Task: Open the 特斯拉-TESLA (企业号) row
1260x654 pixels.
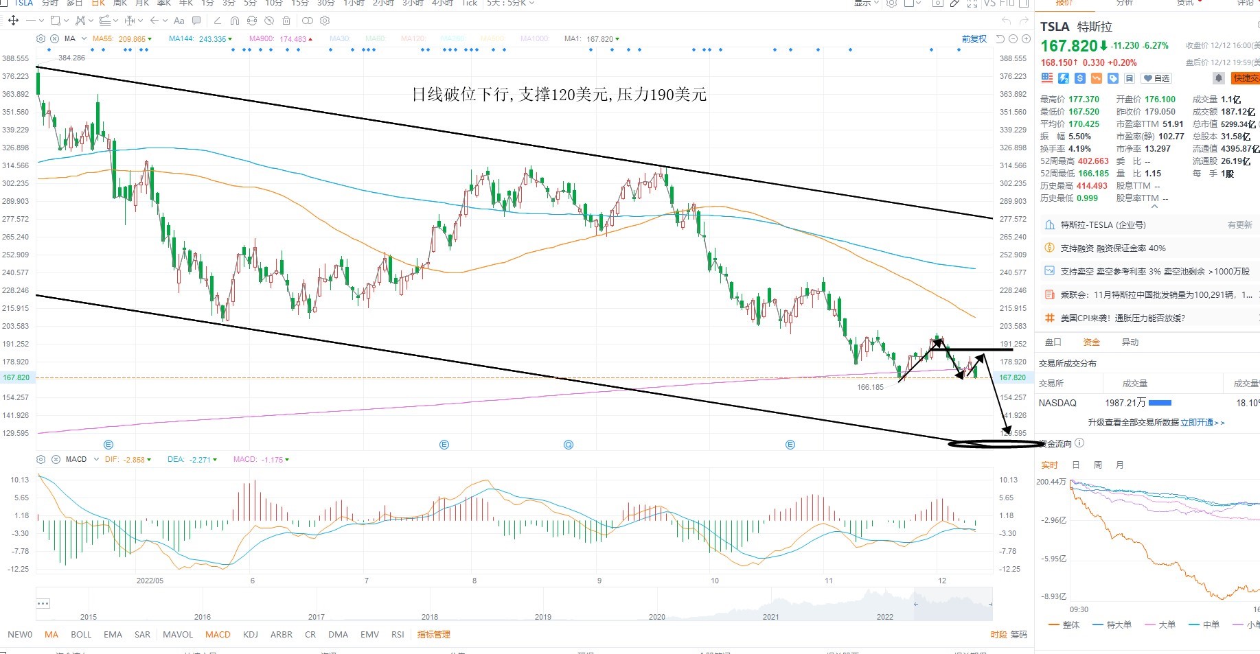Action: pos(1148,225)
